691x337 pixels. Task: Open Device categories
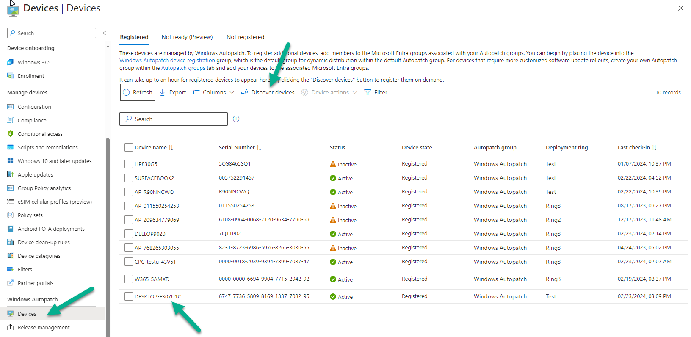[x=39, y=256]
